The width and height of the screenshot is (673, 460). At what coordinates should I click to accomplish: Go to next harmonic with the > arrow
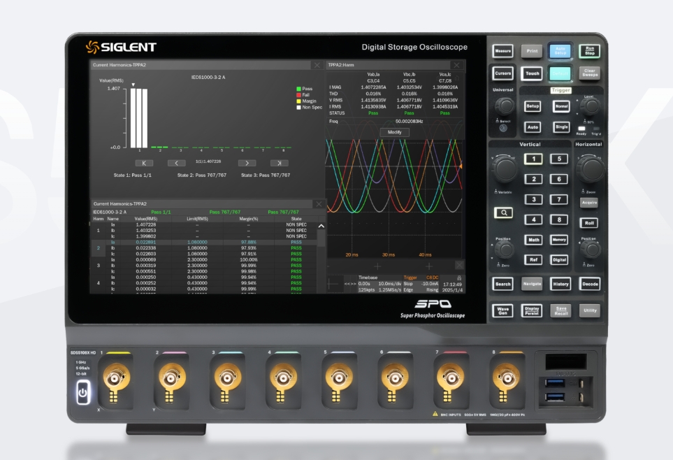pos(247,163)
